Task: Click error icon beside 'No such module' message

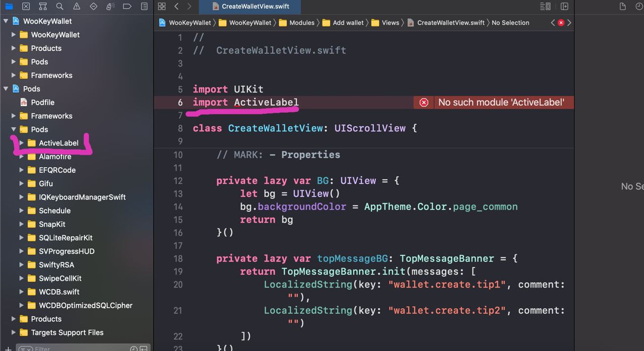Action: (x=424, y=102)
